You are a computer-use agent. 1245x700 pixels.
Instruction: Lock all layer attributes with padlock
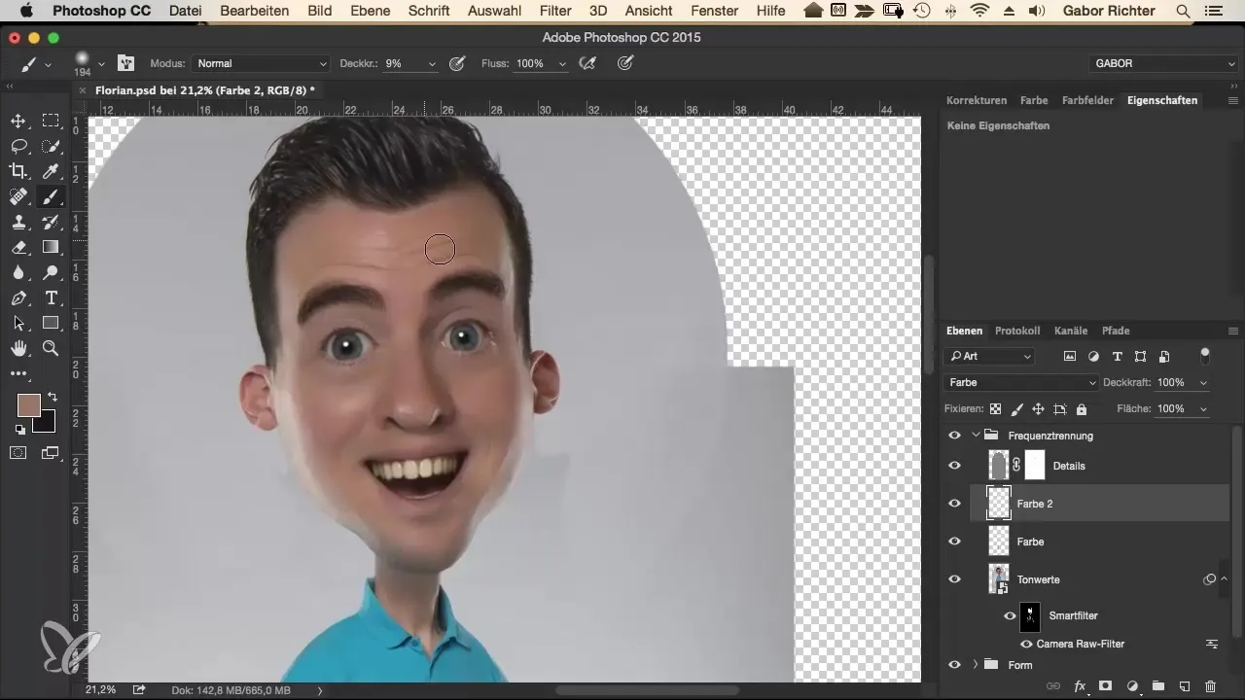click(1082, 409)
